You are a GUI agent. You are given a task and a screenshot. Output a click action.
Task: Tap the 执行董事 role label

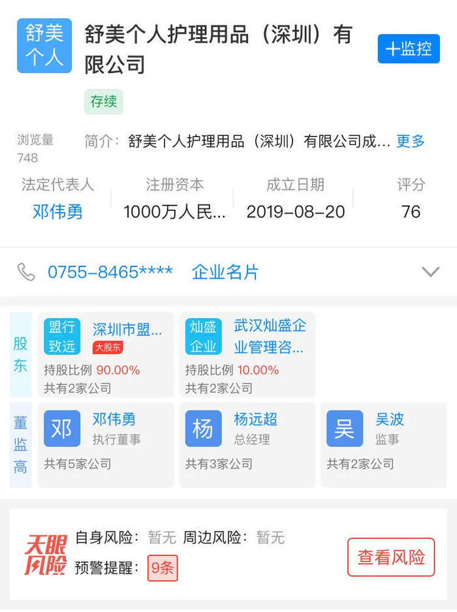click(x=116, y=440)
